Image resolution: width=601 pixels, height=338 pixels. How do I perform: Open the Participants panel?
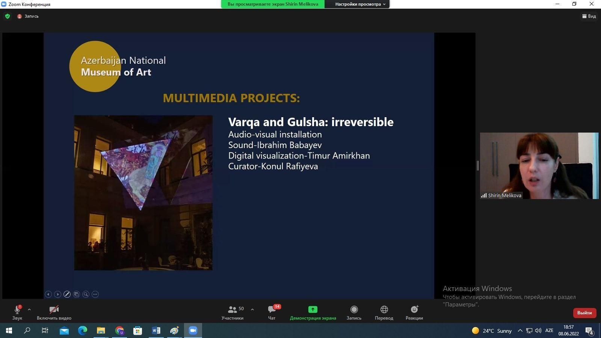click(x=233, y=312)
